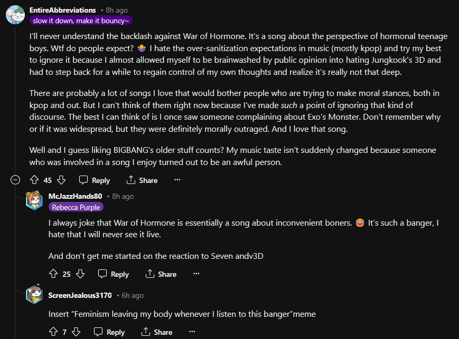Open more options on EntireAbbreviations' comment
This screenshot has width=459, height=339.
pyautogui.click(x=177, y=180)
